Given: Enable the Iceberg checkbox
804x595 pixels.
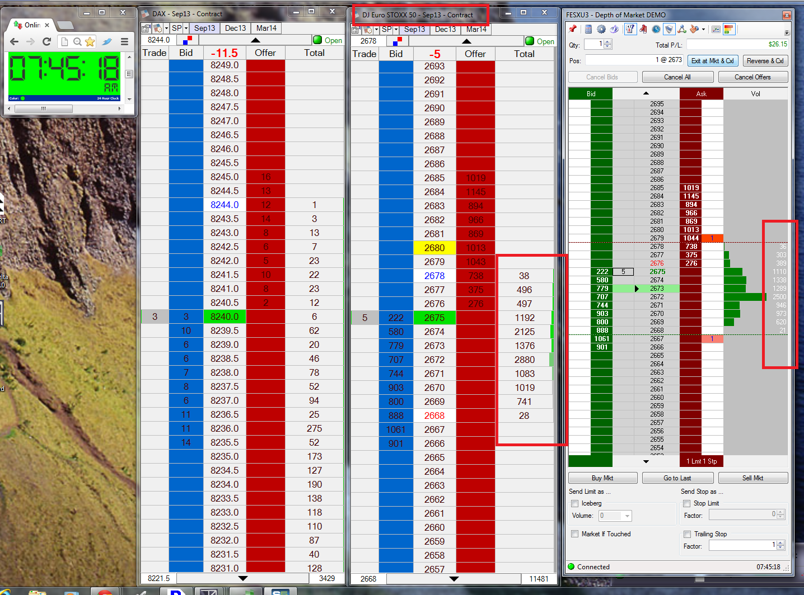Looking at the screenshot, I should pyautogui.click(x=574, y=503).
